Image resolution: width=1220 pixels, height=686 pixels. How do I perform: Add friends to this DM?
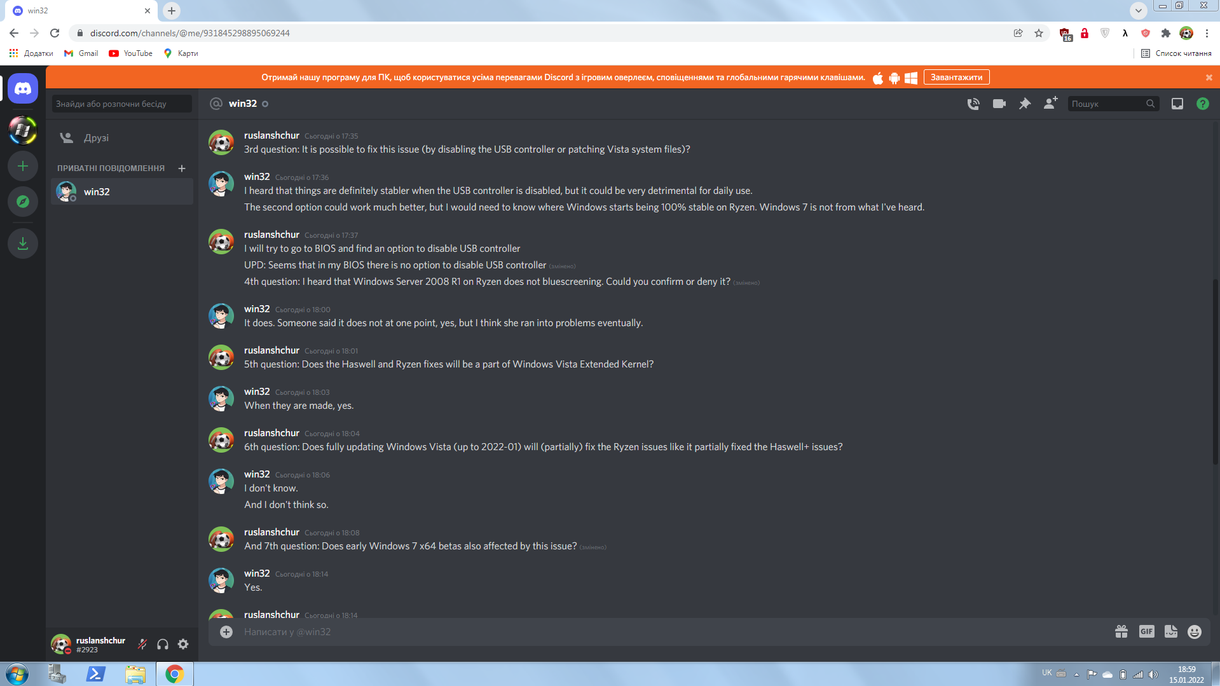[x=1050, y=103]
